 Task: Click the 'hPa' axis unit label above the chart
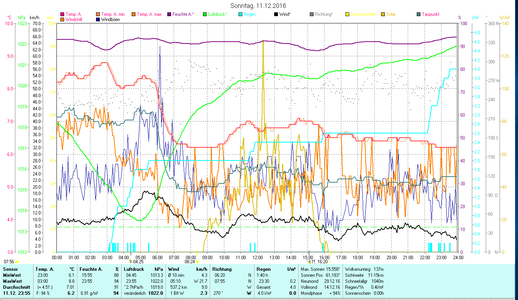[x=22, y=17]
